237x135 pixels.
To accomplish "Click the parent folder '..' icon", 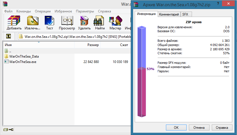I will pyautogui.click(x=6, y=51).
